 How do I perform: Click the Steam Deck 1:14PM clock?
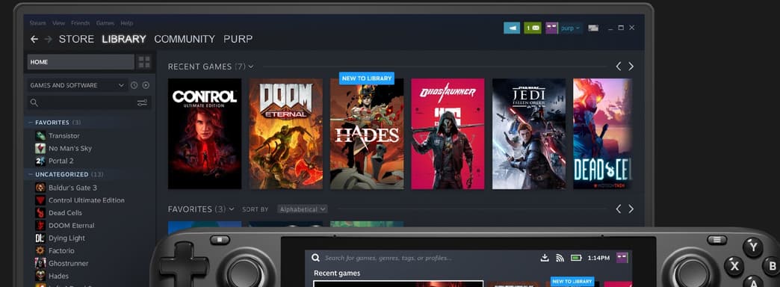pyautogui.click(x=598, y=258)
